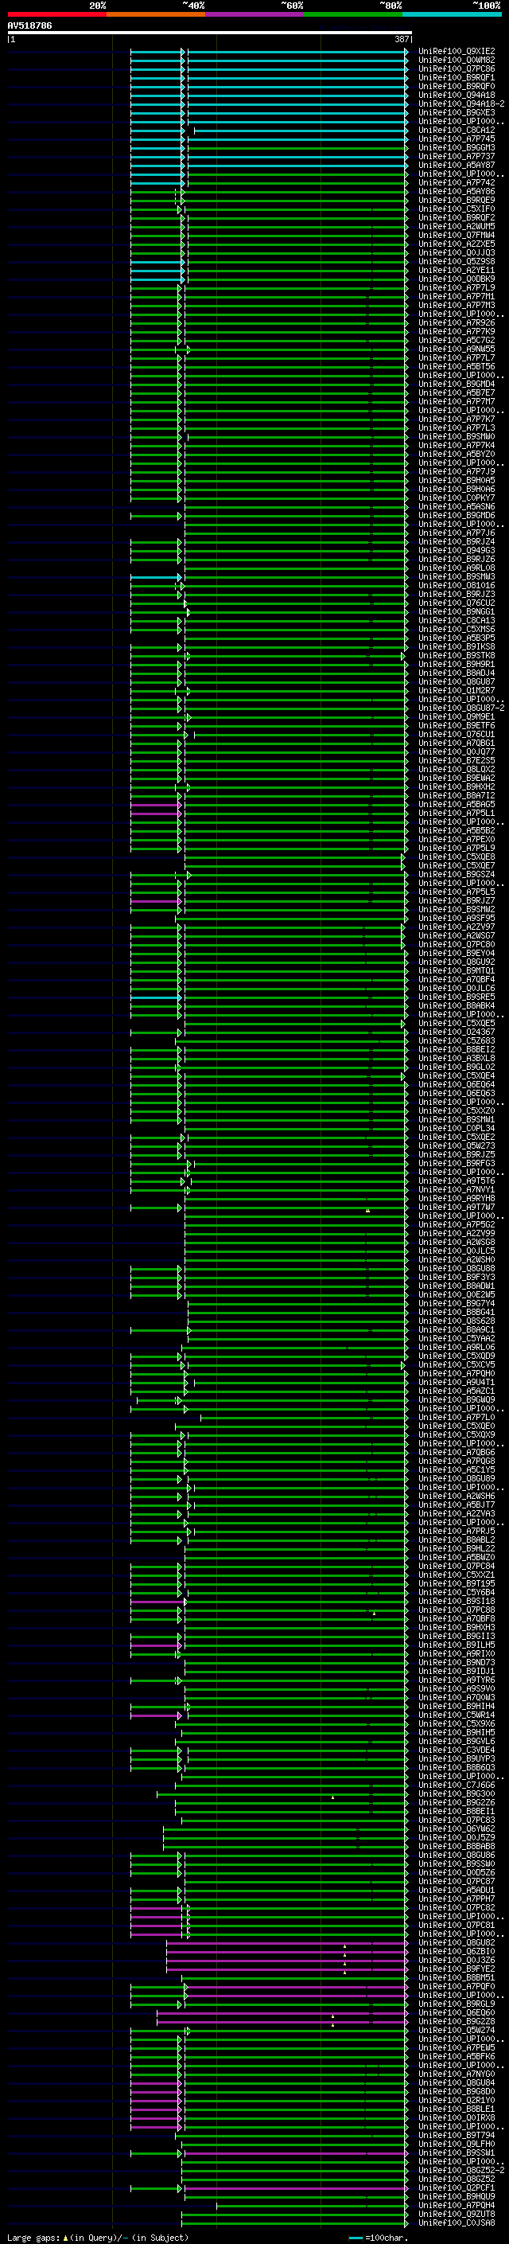Select label UniRef100_A7PQF0
The width and height of the screenshot is (509, 2244).
[456, 1986]
